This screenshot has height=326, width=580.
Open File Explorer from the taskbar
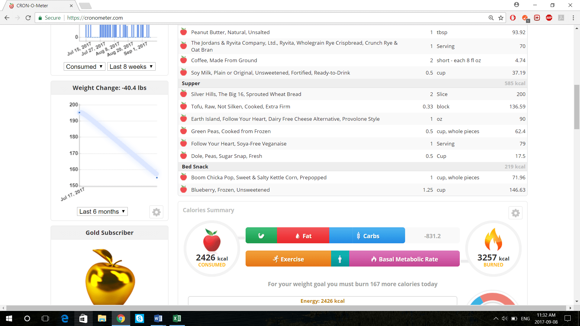pyautogui.click(x=102, y=318)
